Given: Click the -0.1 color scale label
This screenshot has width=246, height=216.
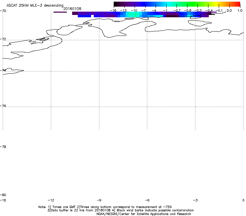Looking at the screenshot, I should click(219, 11).
